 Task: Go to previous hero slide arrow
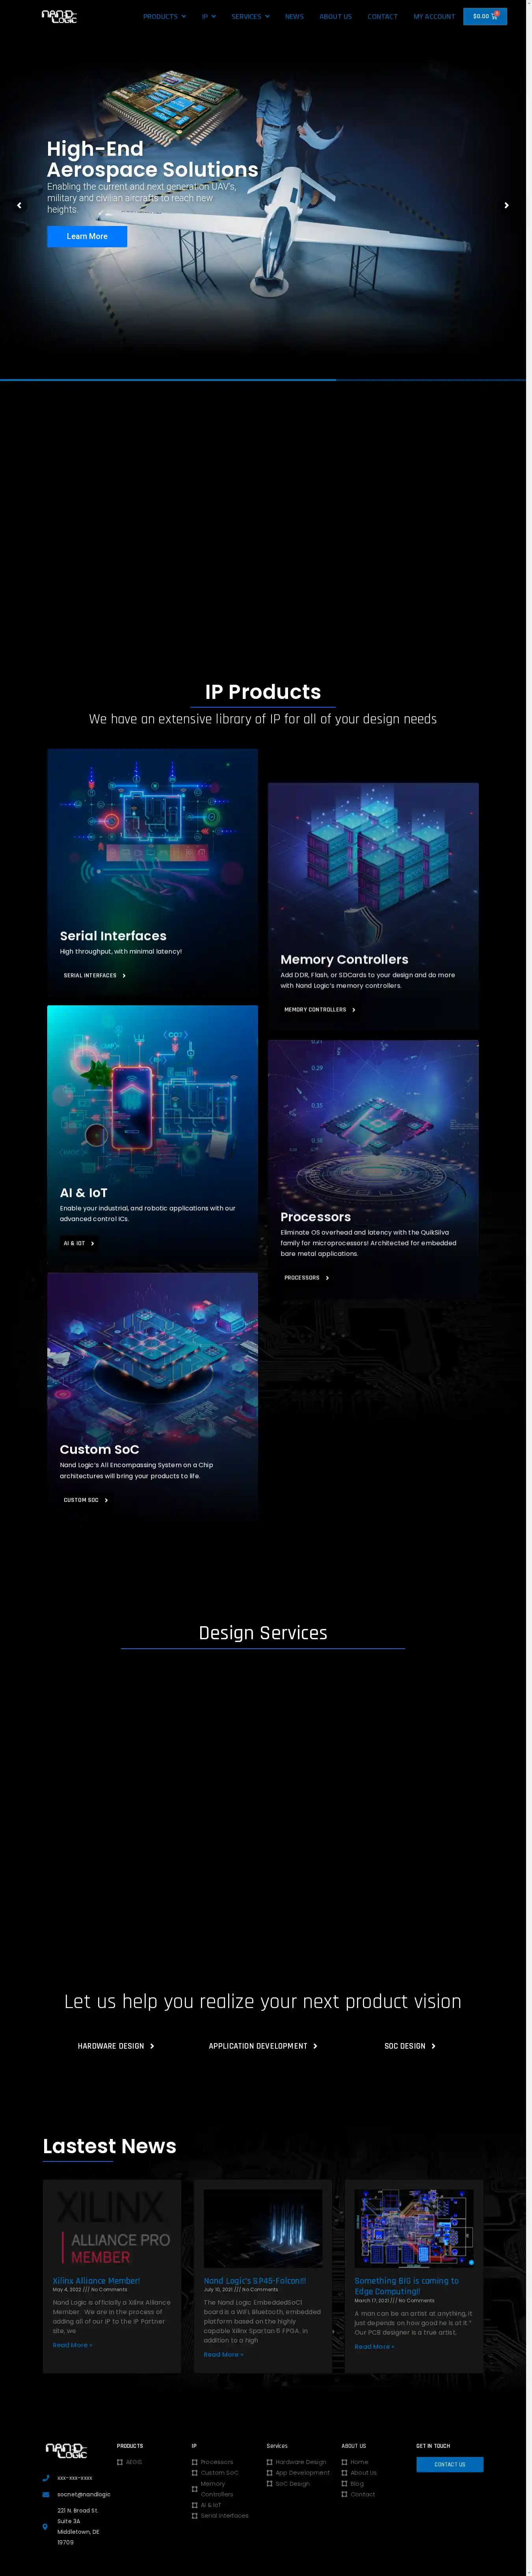click(19, 205)
